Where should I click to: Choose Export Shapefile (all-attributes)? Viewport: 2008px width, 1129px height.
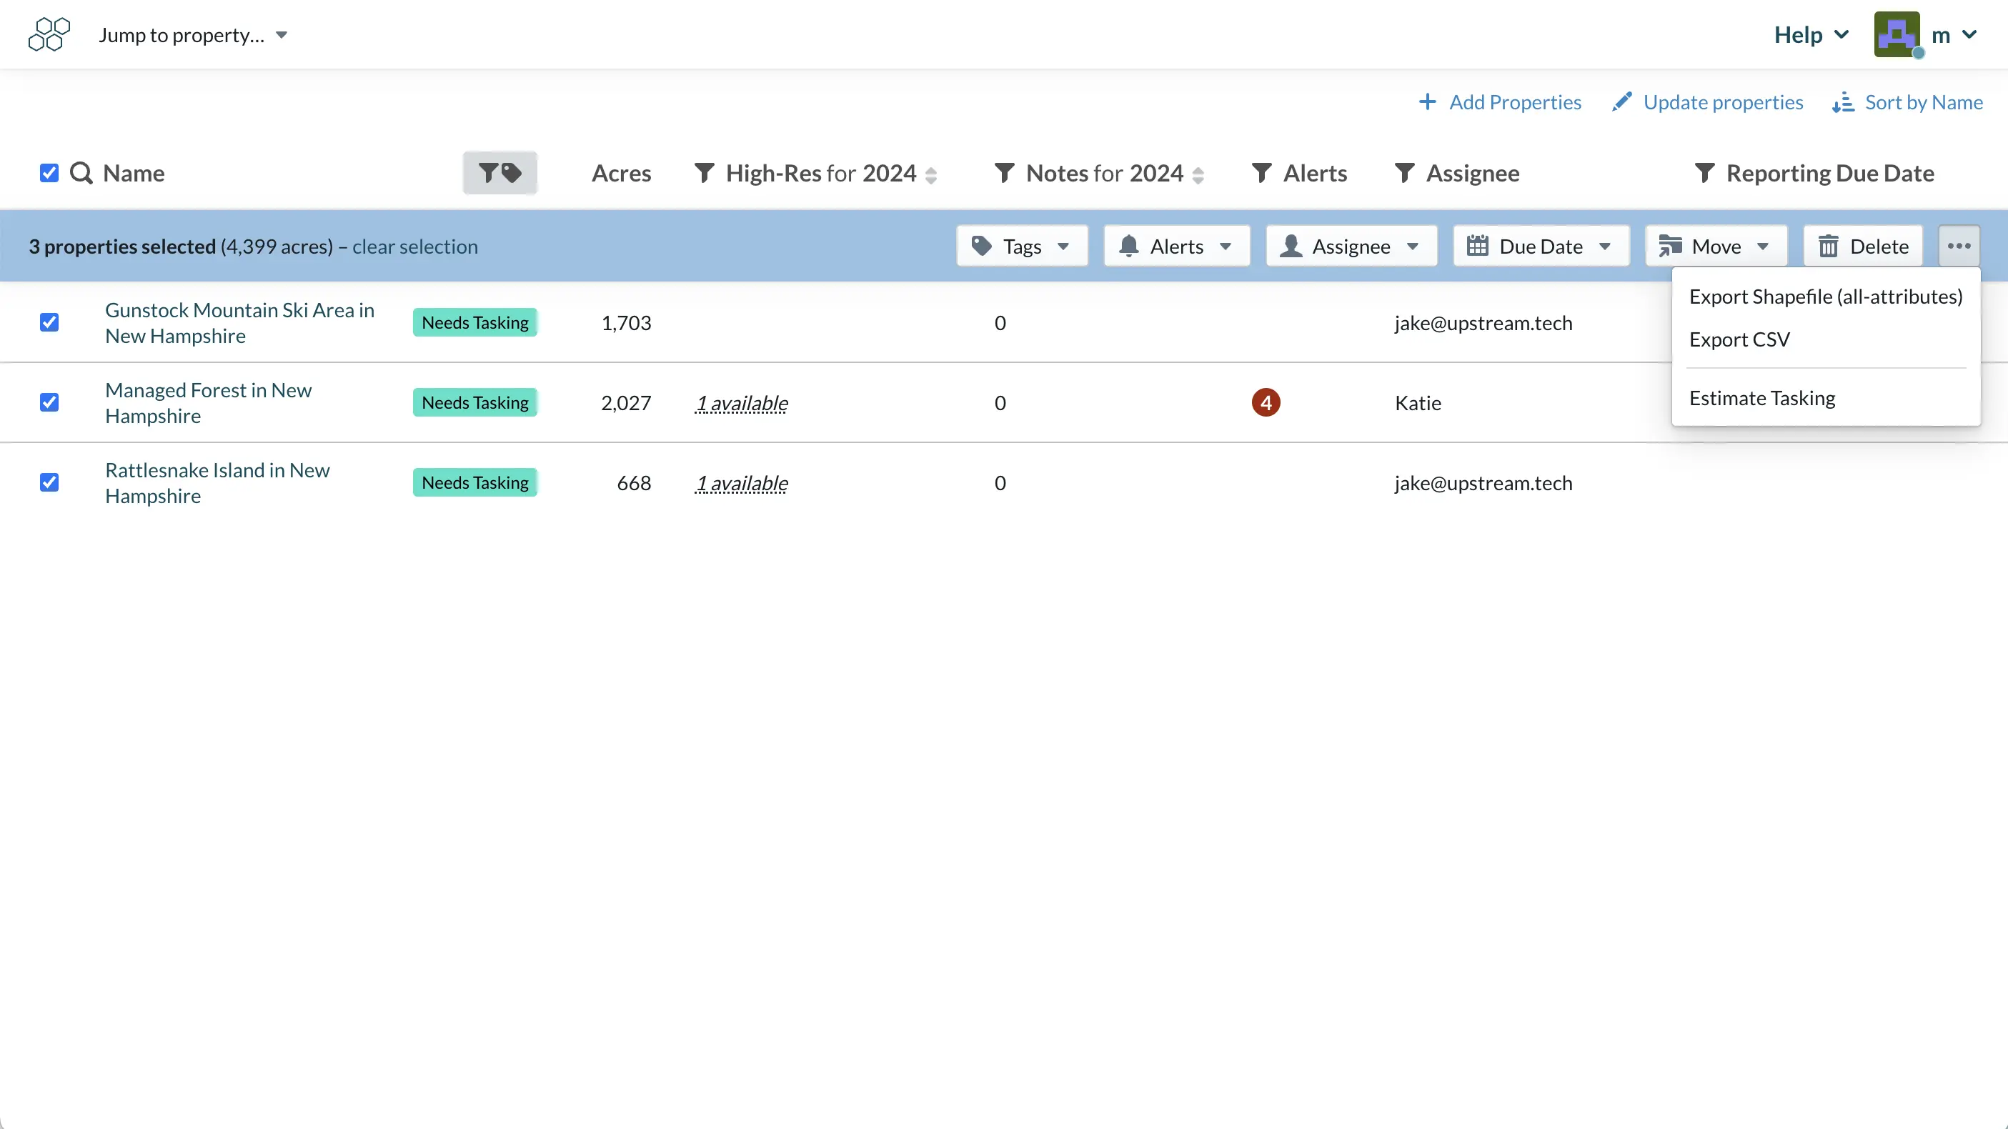point(1826,297)
